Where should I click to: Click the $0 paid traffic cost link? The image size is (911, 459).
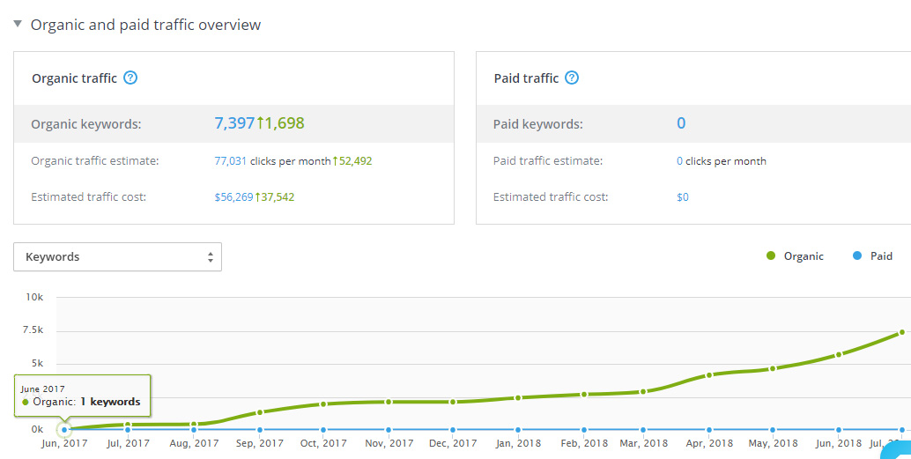point(683,197)
